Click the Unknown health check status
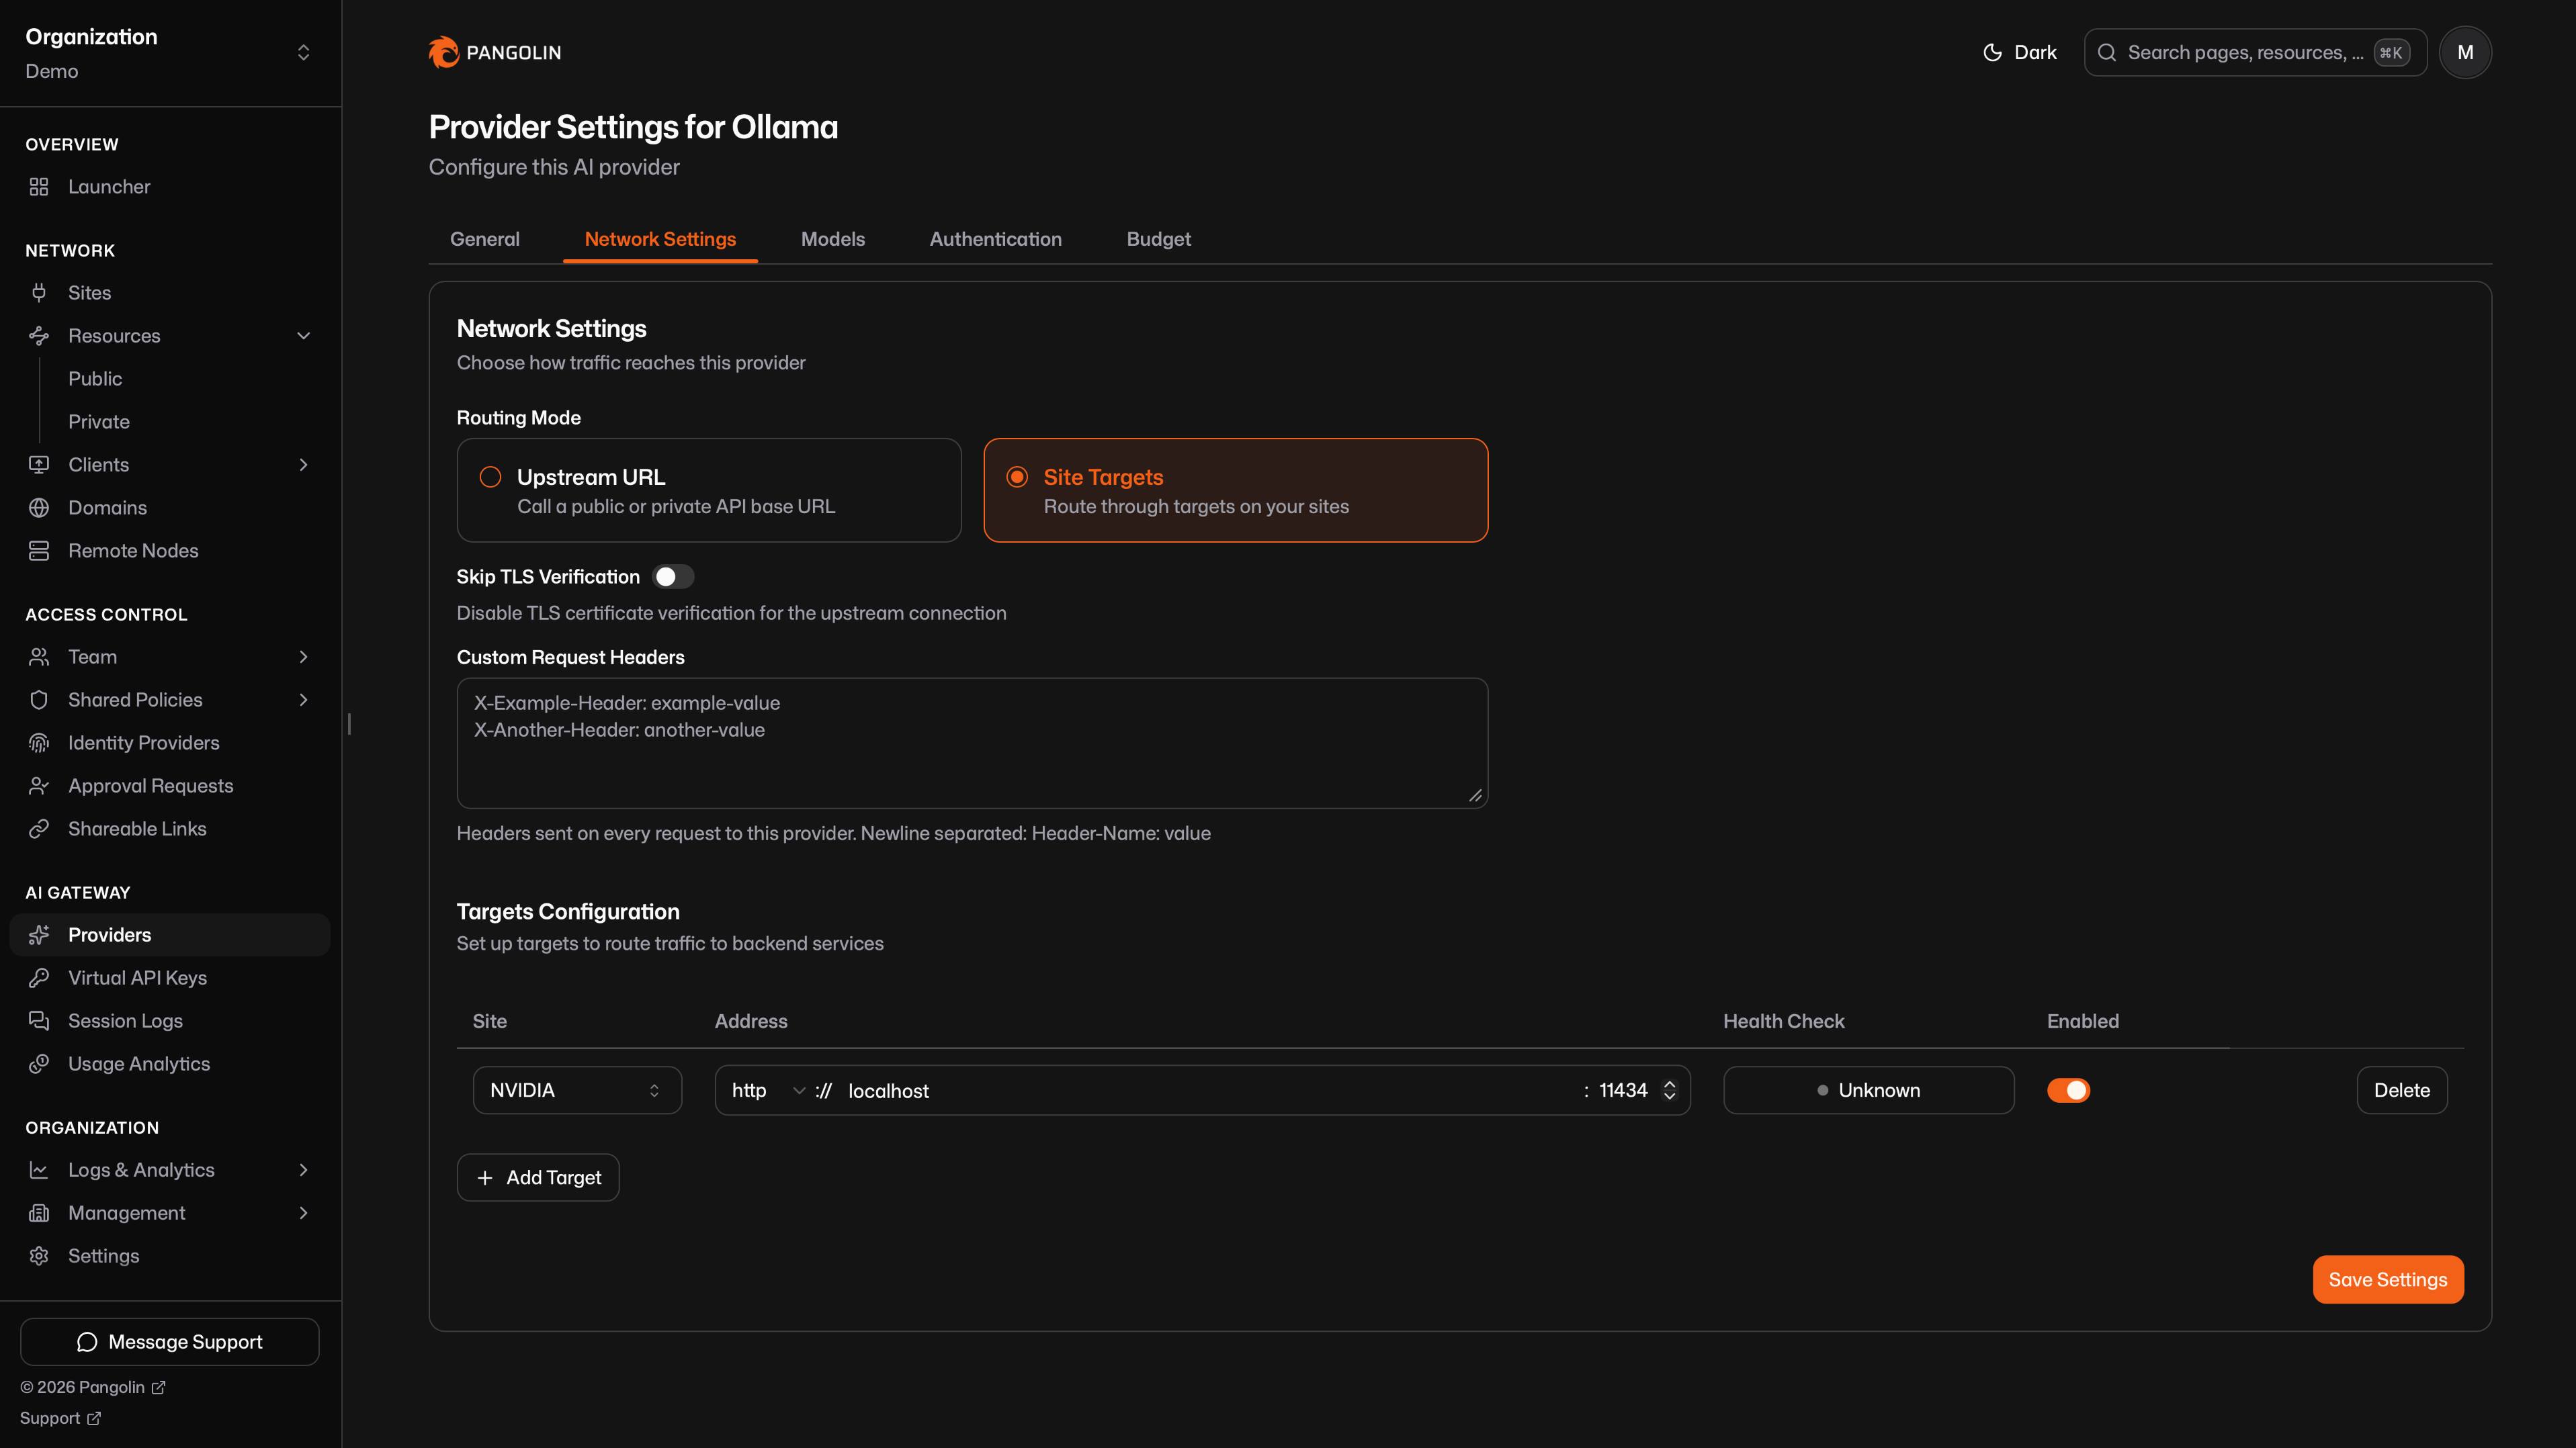 (1868, 1090)
